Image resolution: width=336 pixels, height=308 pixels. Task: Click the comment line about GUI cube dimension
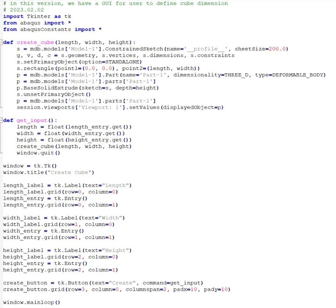coord(116,3)
